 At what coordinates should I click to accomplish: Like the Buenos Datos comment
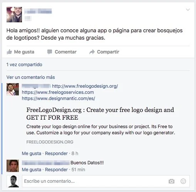tap(32, 170)
